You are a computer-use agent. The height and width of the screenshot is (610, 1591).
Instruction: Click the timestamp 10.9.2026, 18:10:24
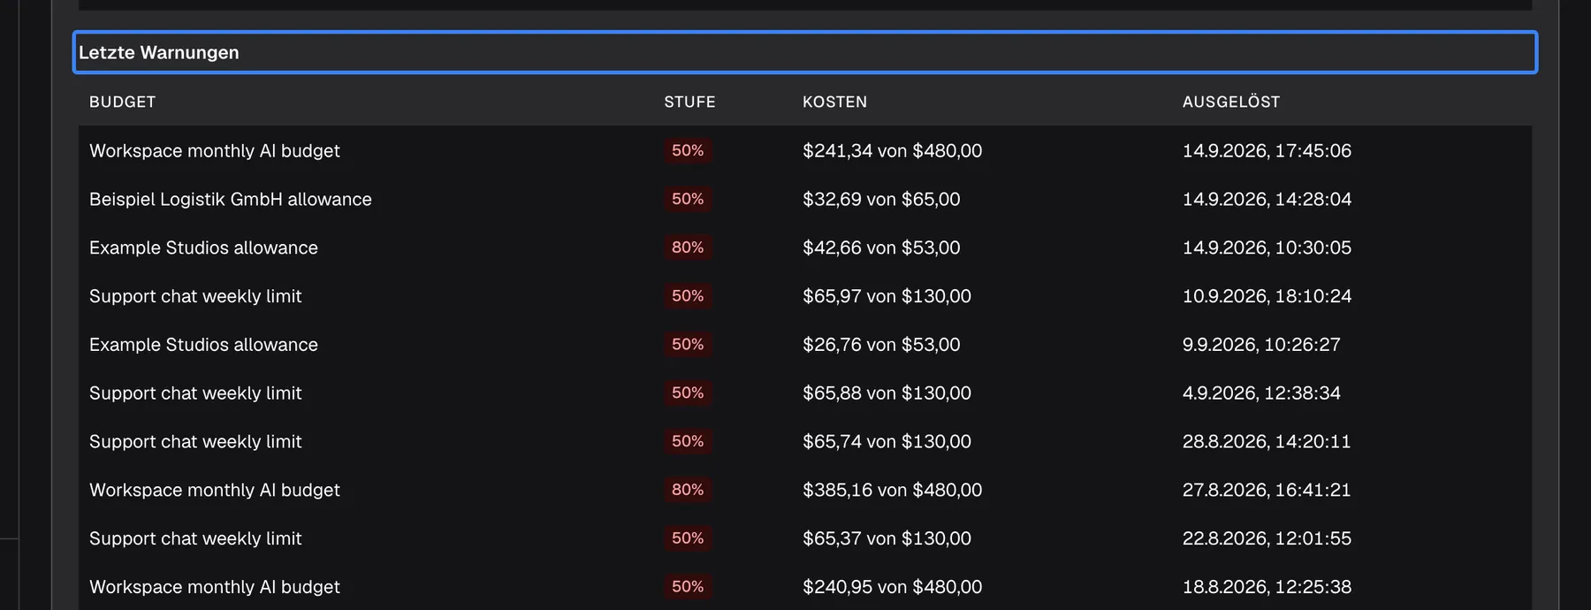[x=1267, y=296]
